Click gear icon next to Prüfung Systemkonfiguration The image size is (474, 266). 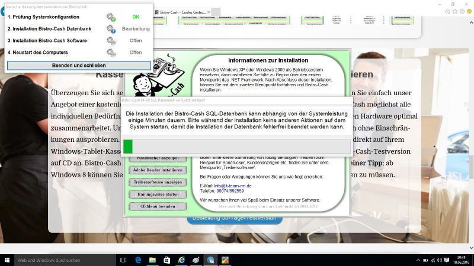111,17
